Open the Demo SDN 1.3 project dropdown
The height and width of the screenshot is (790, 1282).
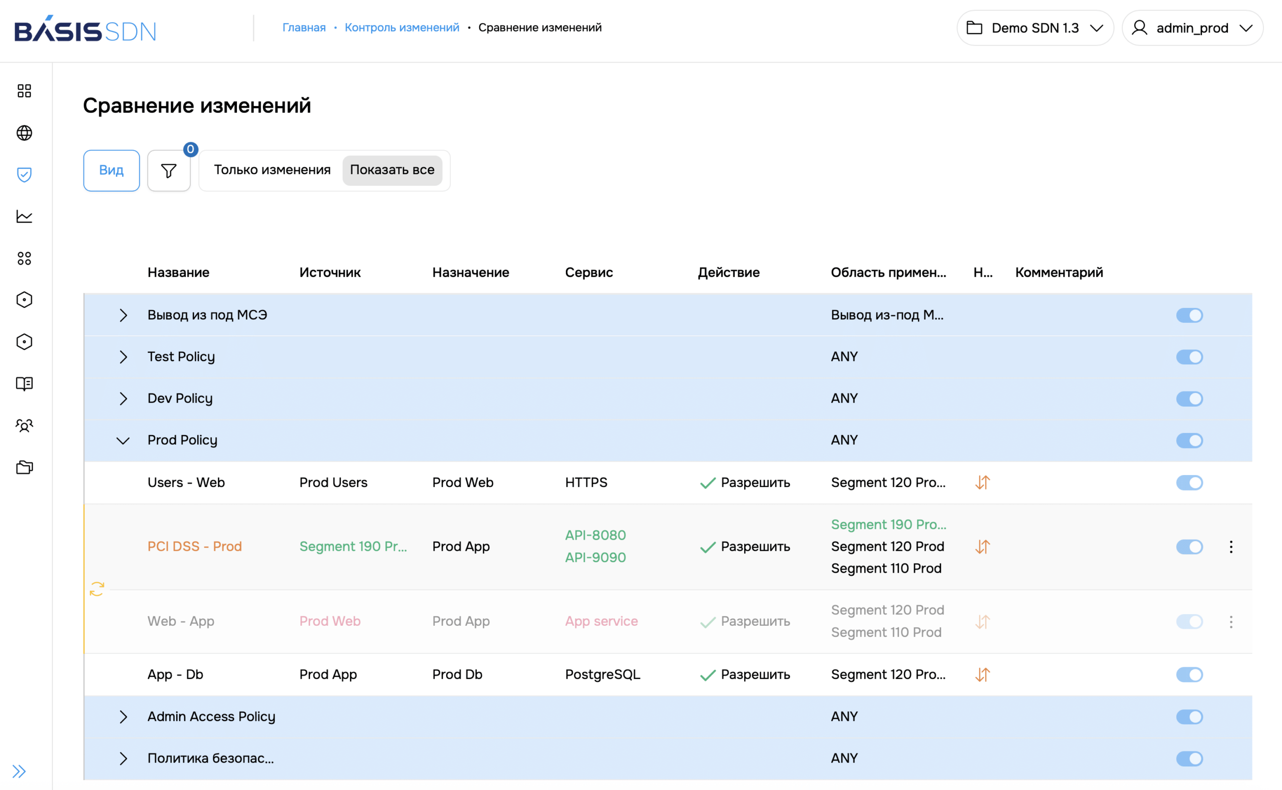pyautogui.click(x=1035, y=28)
